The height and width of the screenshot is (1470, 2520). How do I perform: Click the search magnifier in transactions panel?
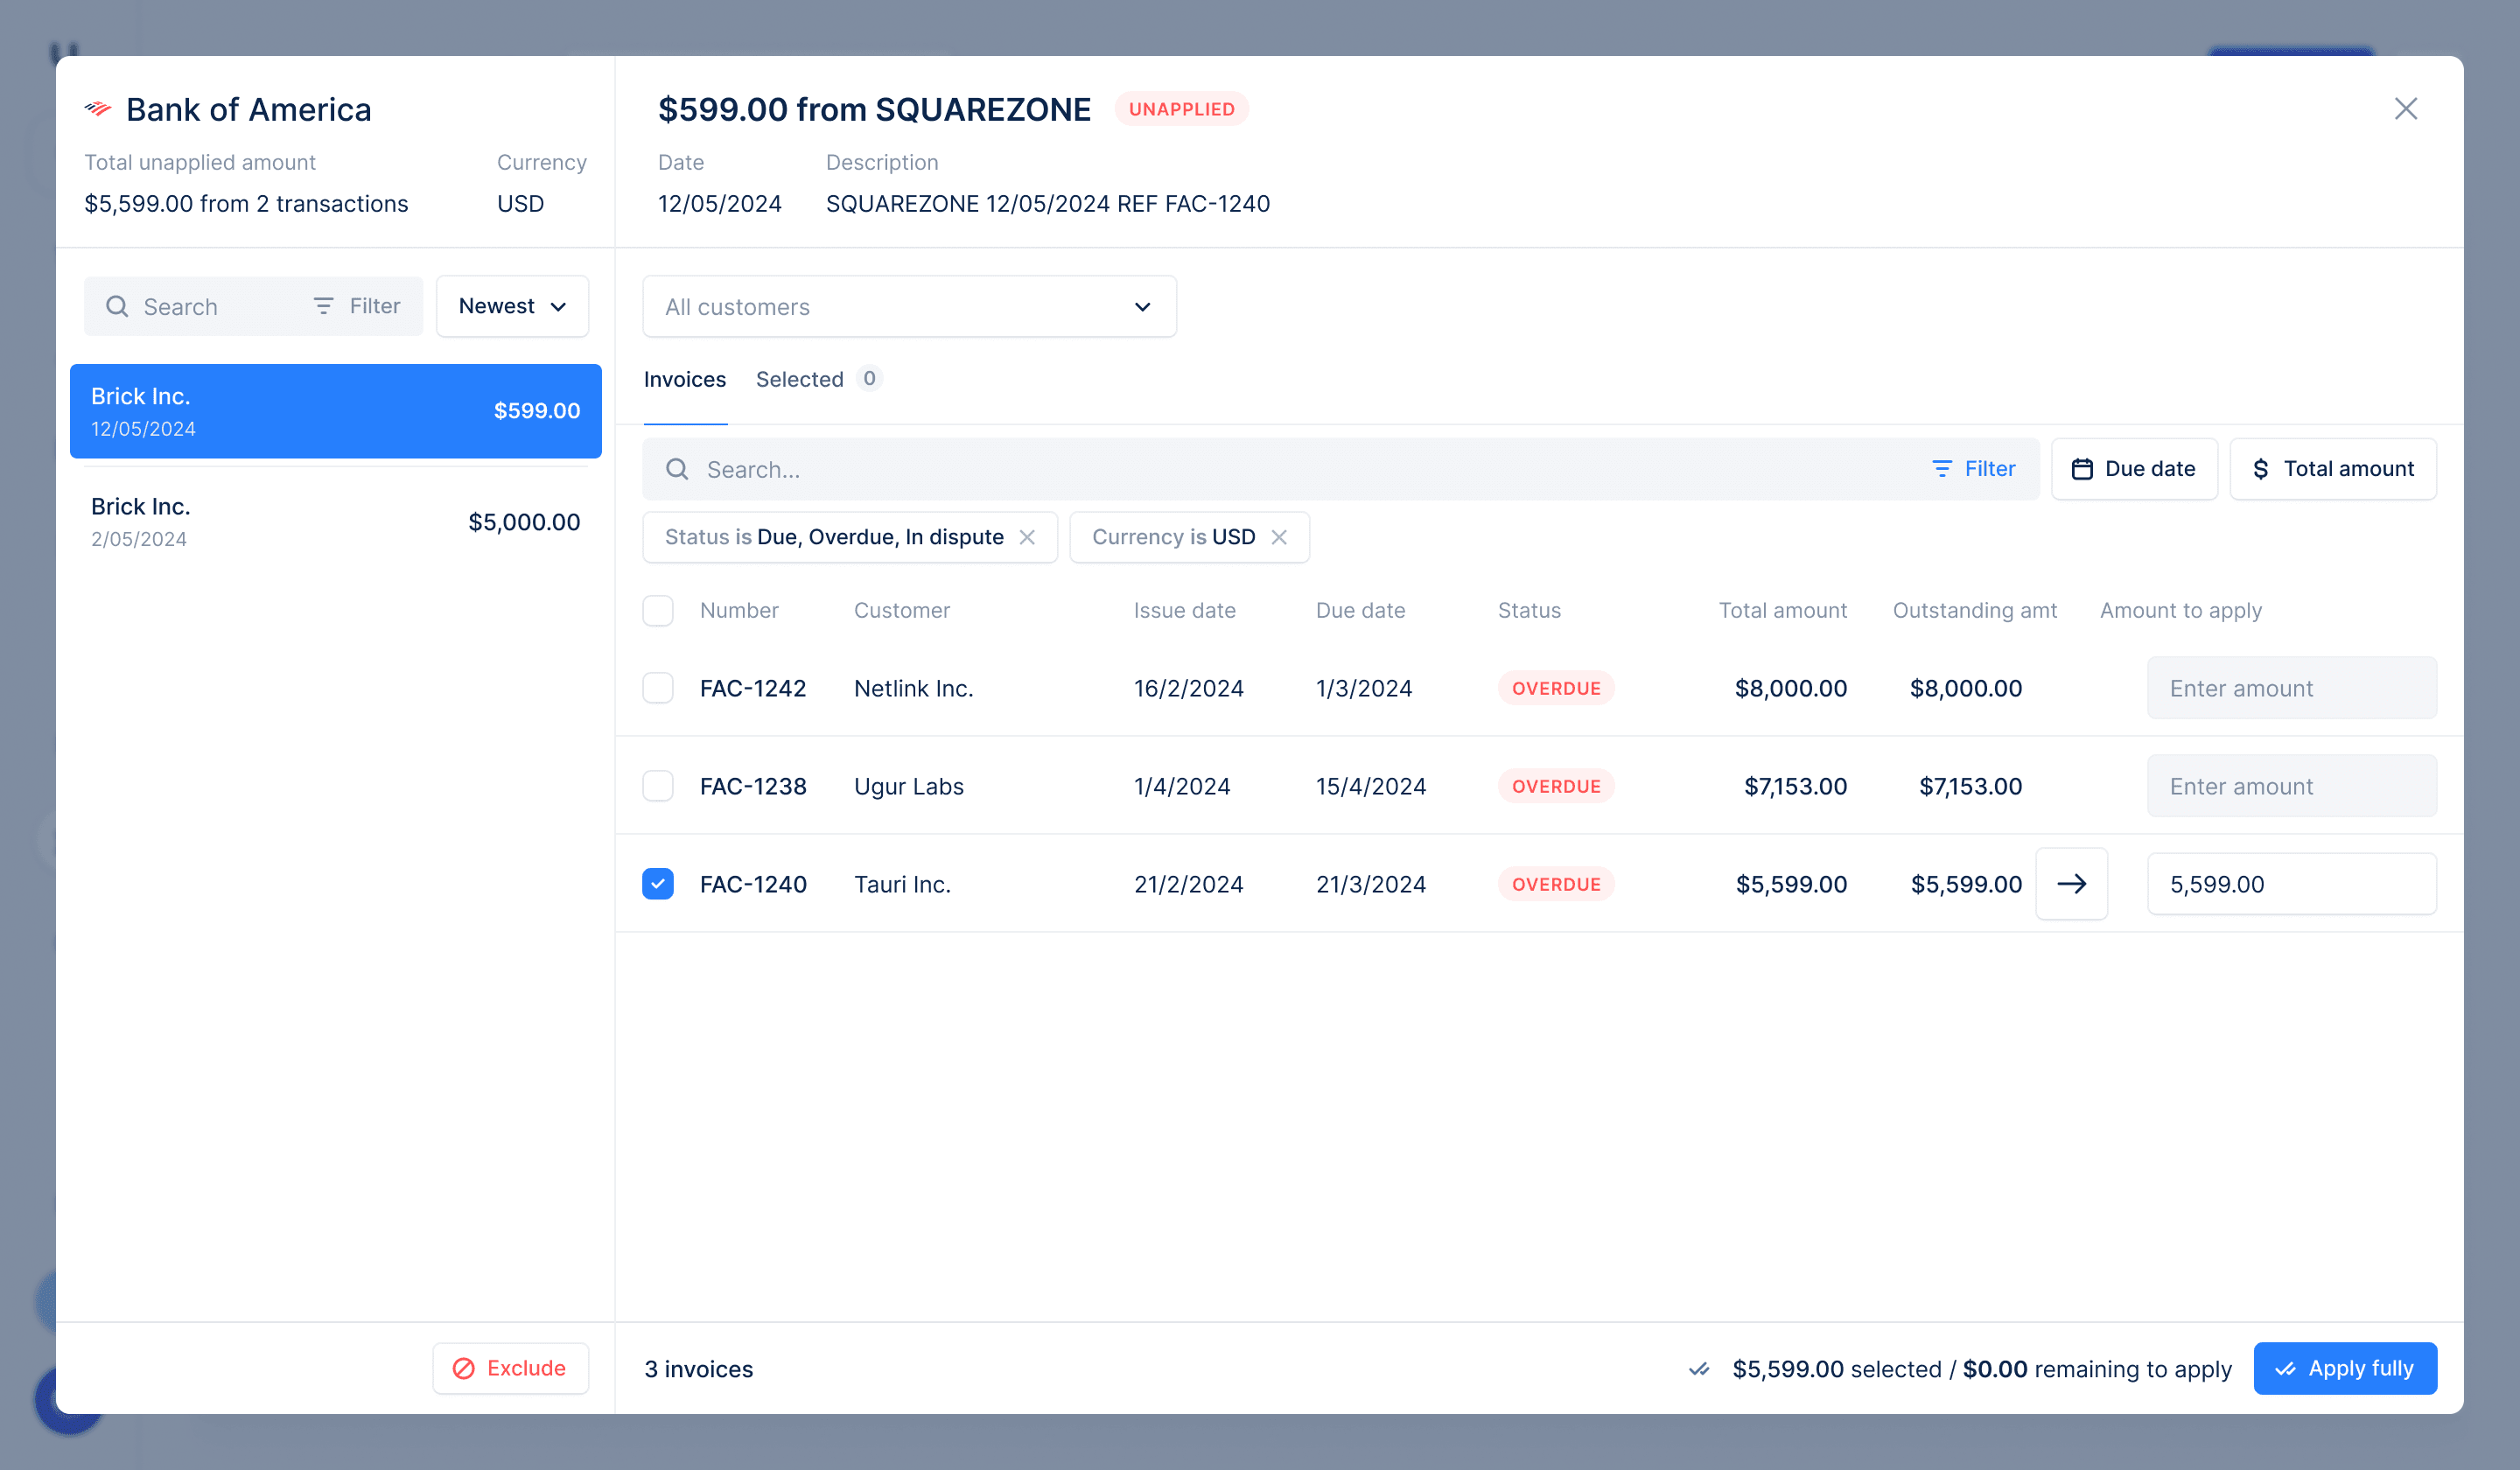click(117, 306)
